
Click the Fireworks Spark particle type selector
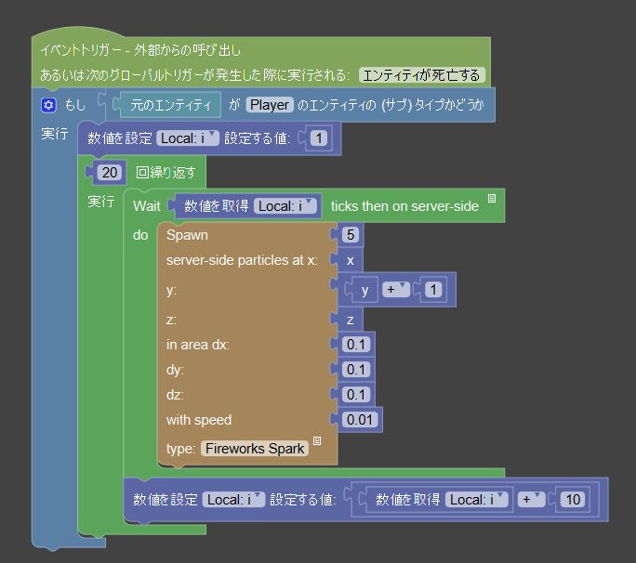click(255, 449)
